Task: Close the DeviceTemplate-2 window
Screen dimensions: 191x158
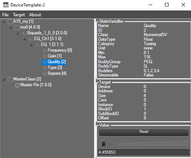Action: [183, 5]
